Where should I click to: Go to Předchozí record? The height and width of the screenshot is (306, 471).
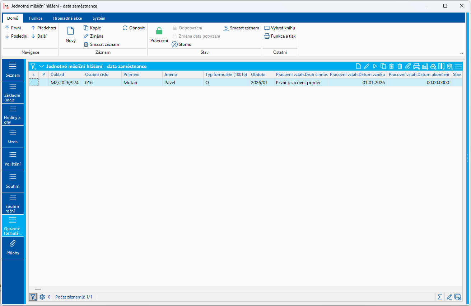pos(43,28)
